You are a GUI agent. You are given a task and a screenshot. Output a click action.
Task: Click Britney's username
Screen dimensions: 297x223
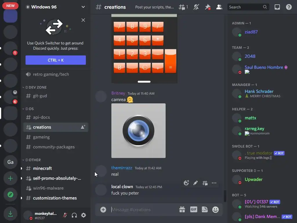(118, 93)
